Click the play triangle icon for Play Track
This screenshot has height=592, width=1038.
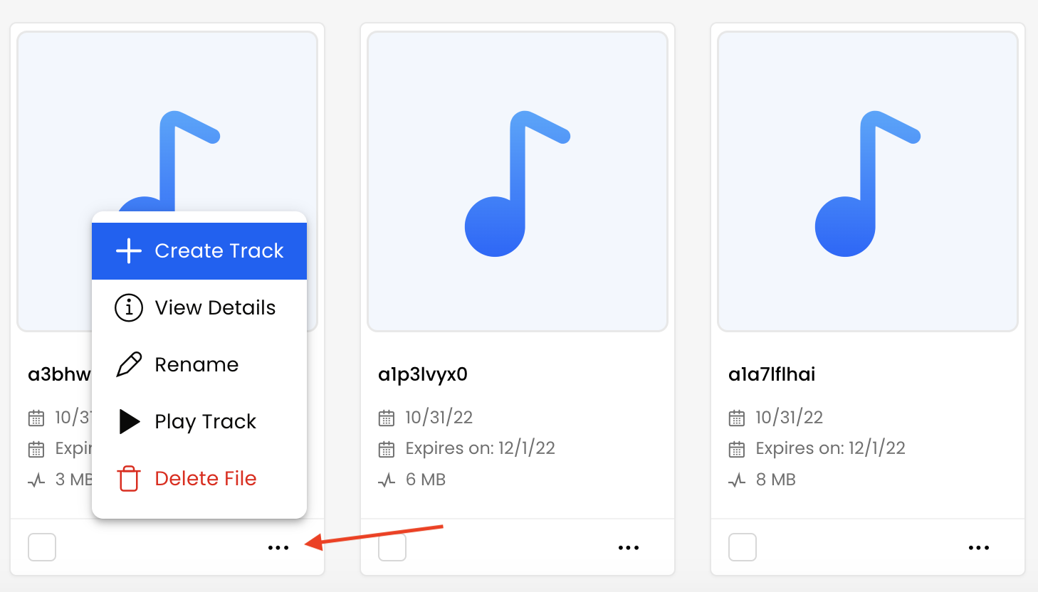(x=130, y=421)
